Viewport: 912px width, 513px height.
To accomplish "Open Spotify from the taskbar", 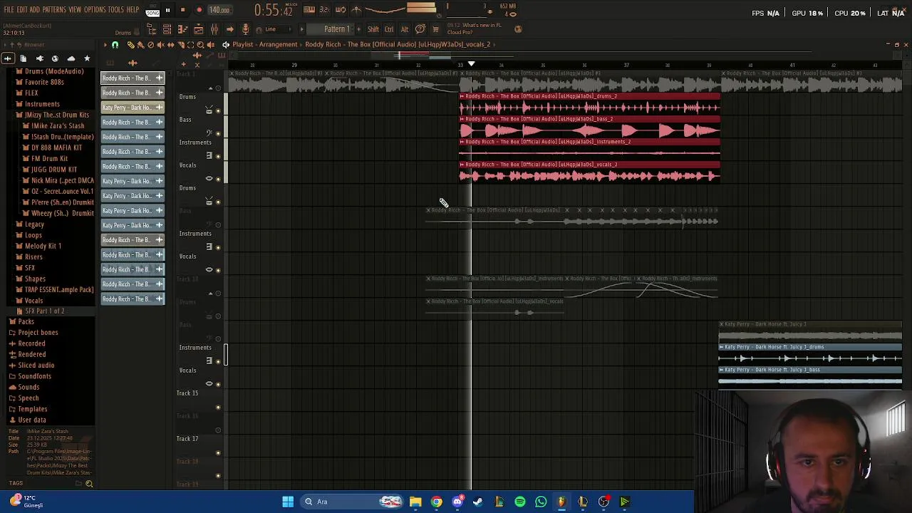I will (x=520, y=502).
